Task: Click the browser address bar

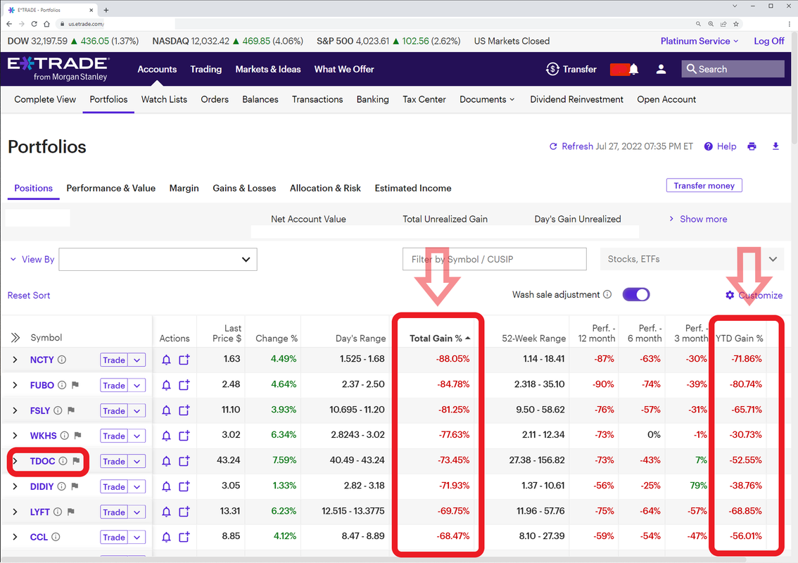Action: click(376, 24)
